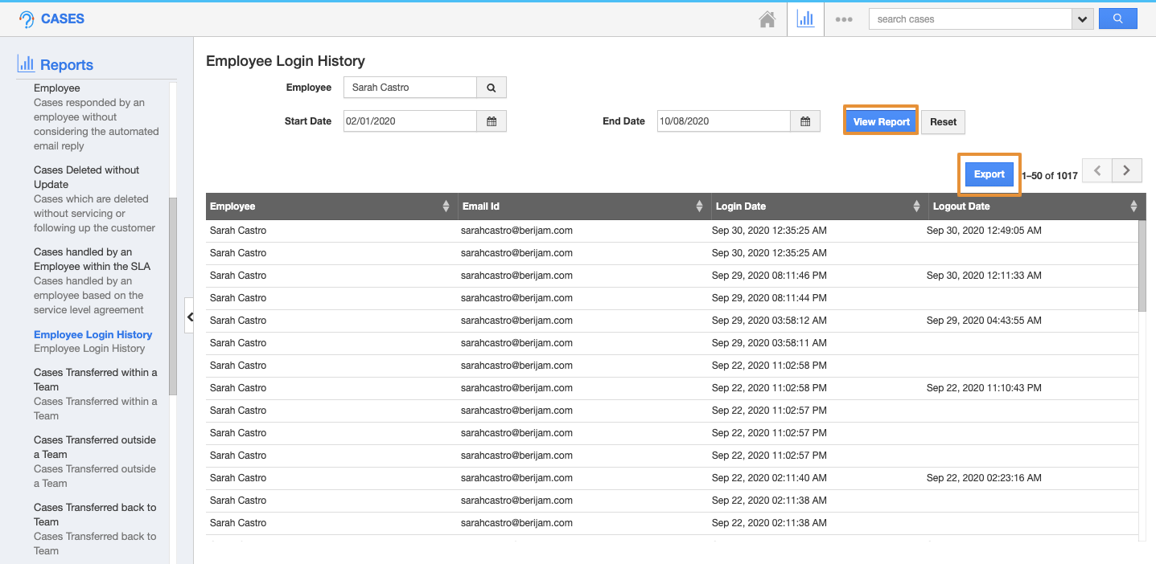This screenshot has width=1156, height=564.
Task: Collapse the Reports sidebar panel
Action: 190,317
